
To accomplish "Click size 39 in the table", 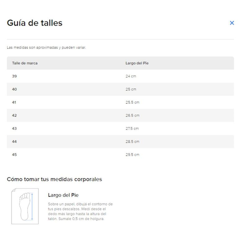I will (14, 76).
